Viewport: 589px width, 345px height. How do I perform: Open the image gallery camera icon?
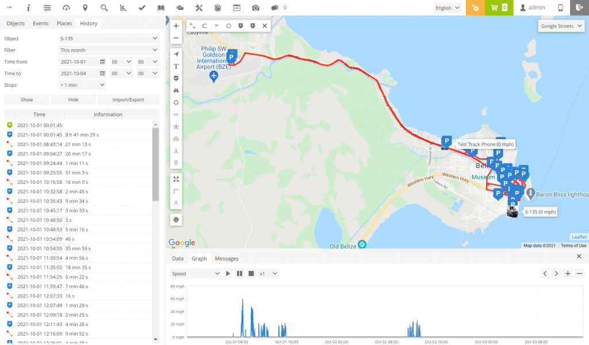256,7
